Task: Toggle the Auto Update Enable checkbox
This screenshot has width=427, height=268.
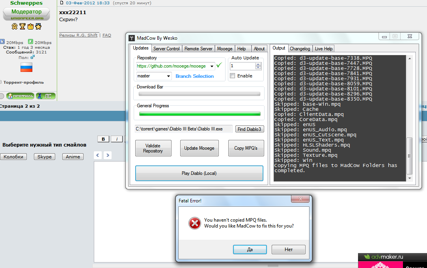Action: click(233, 76)
